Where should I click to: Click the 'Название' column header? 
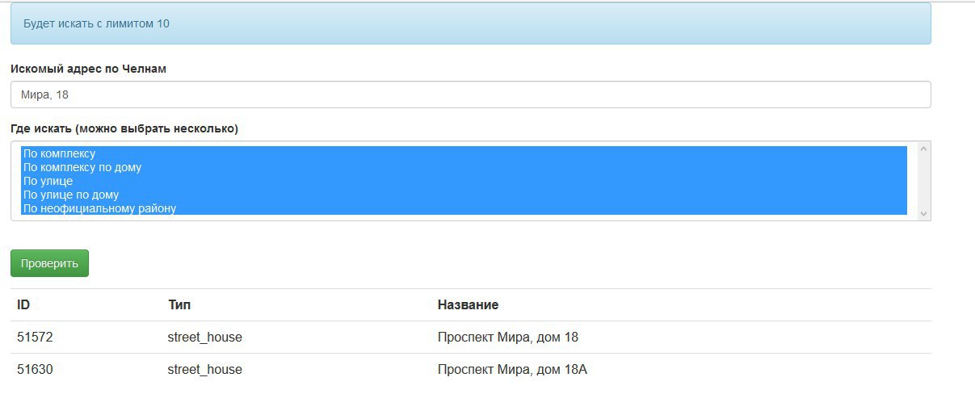pos(468,305)
